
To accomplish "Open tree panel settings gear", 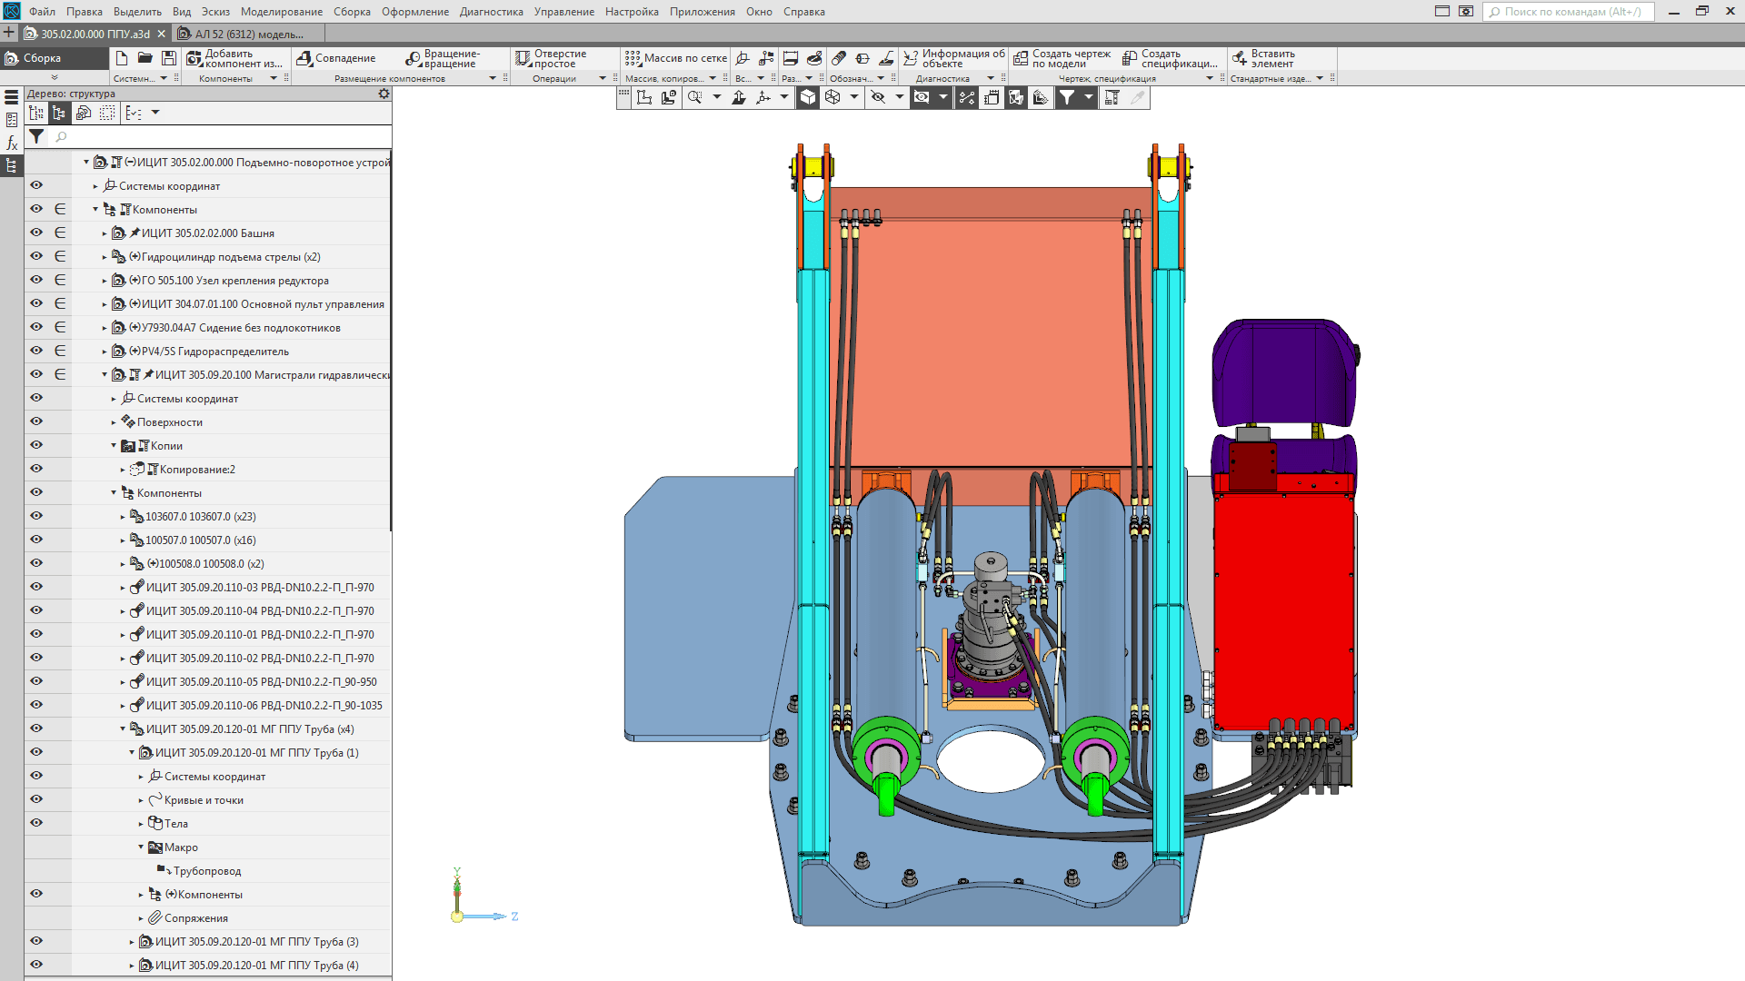I will [384, 94].
